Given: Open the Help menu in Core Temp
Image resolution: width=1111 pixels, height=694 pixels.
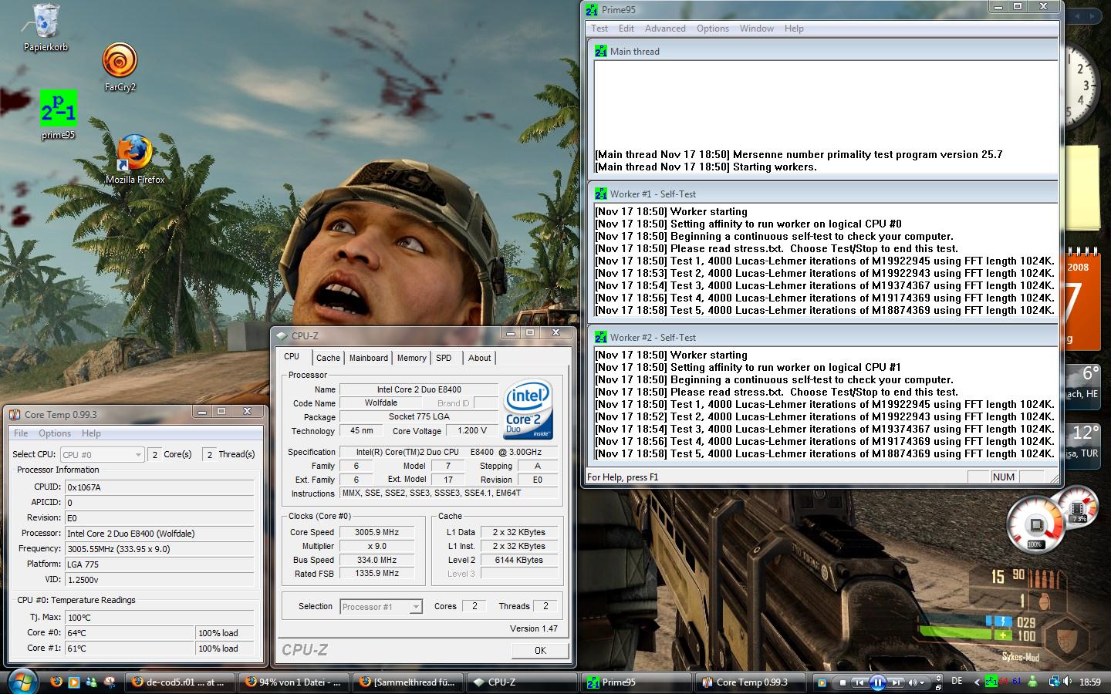Looking at the screenshot, I should (91, 433).
